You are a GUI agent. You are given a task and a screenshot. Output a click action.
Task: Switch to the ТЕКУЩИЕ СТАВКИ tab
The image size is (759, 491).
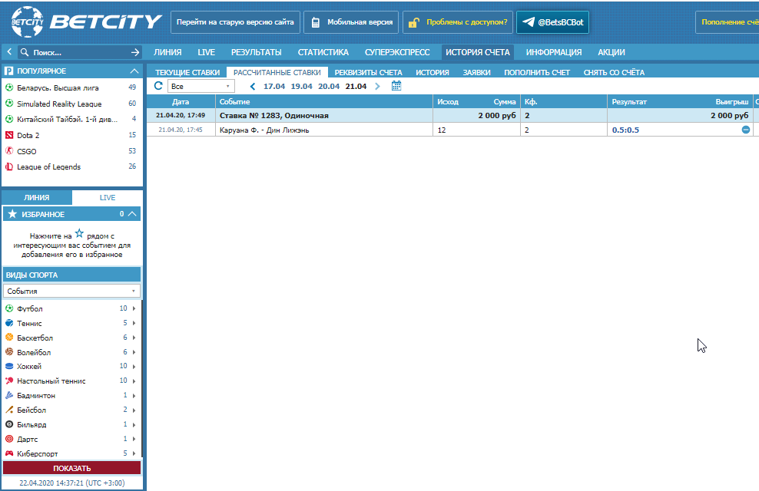pyautogui.click(x=183, y=72)
